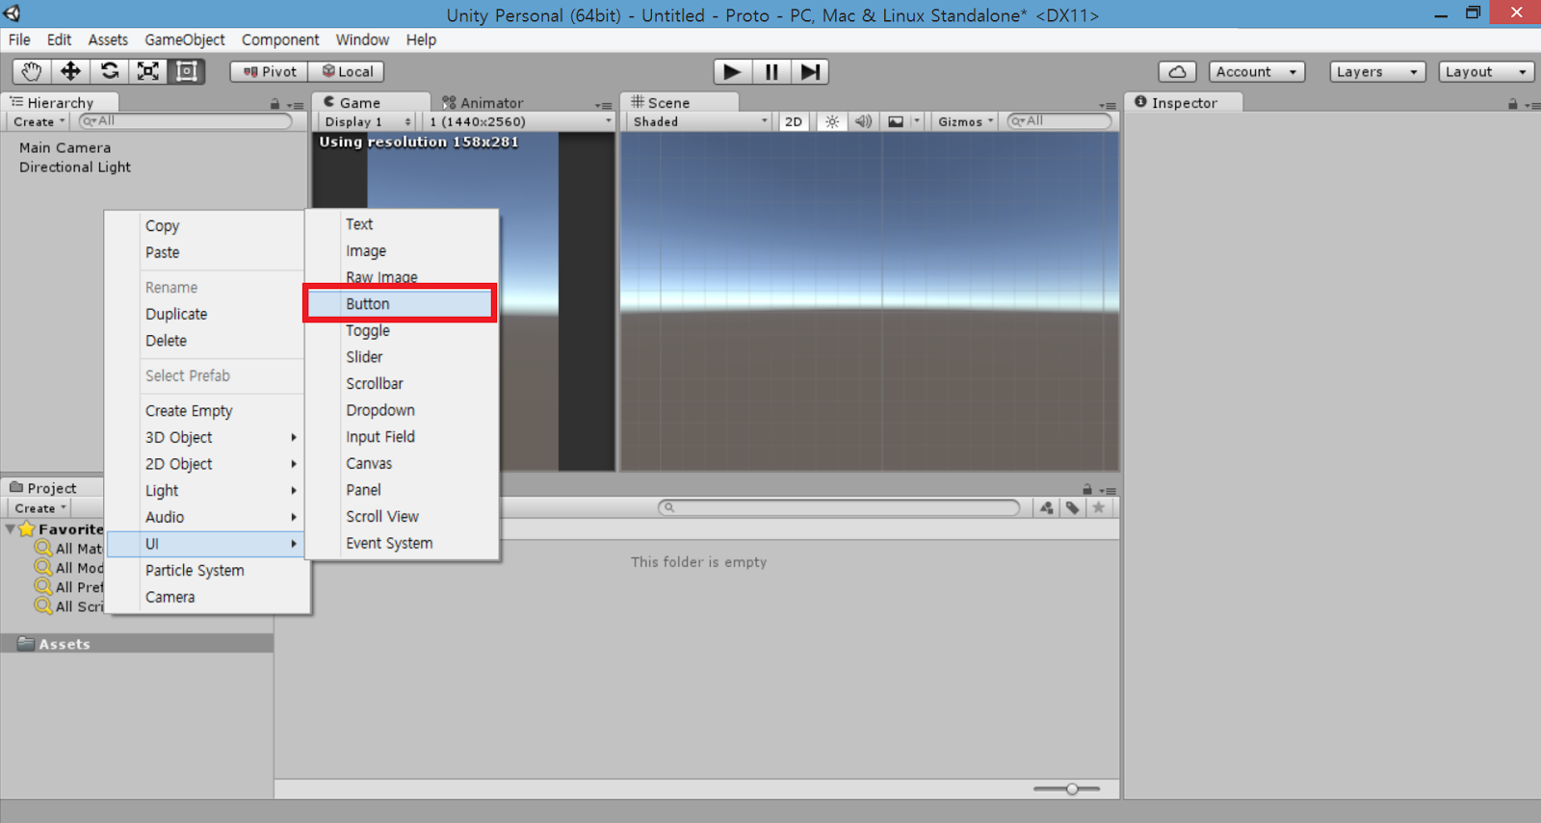The image size is (1541, 823).
Task: Search by type icon in Project
Action: [x=1047, y=507]
